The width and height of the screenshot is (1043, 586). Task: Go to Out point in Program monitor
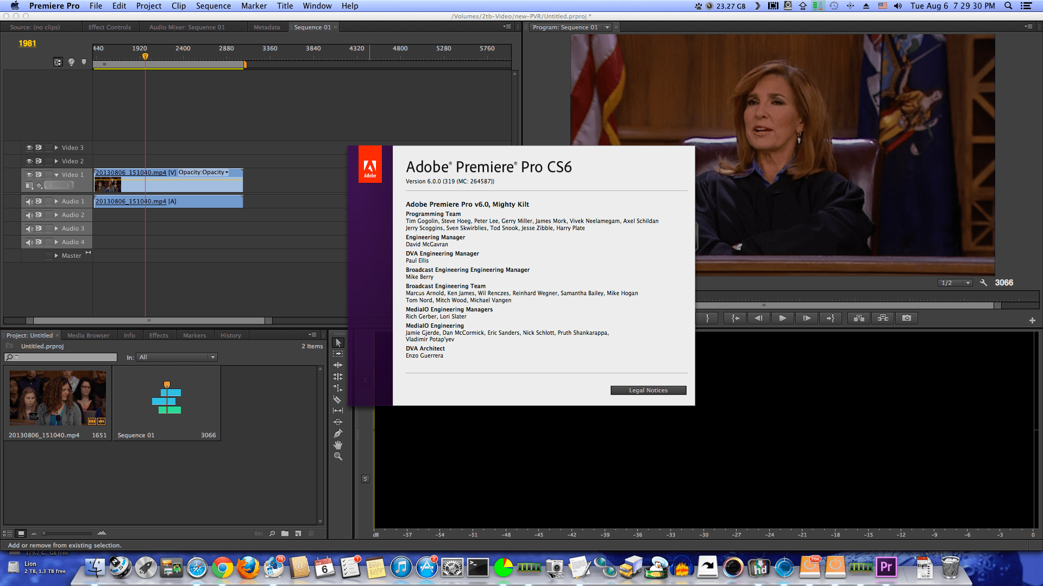[x=831, y=319]
